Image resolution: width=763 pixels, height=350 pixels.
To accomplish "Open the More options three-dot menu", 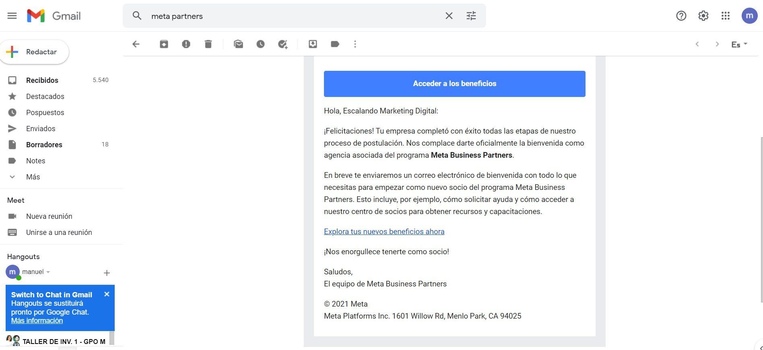I will click(x=355, y=44).
